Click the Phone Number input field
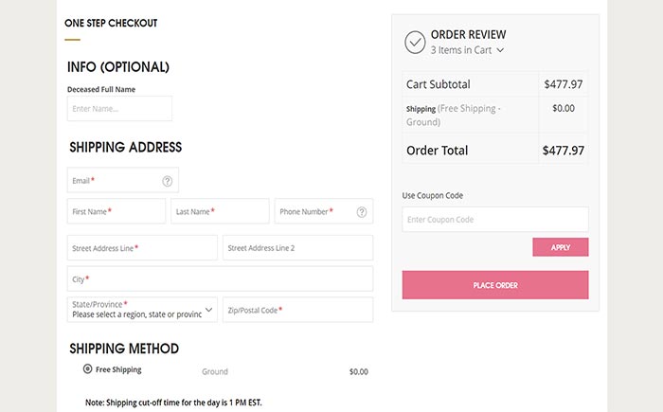This screenshot has width=663, height=412. (324, 211)
